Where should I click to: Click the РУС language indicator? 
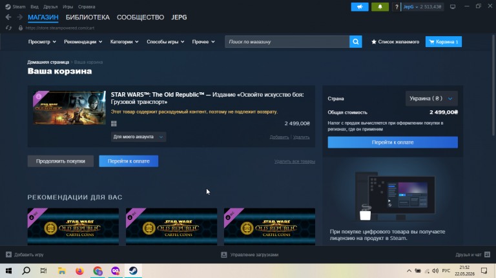[x=446, y=271]
